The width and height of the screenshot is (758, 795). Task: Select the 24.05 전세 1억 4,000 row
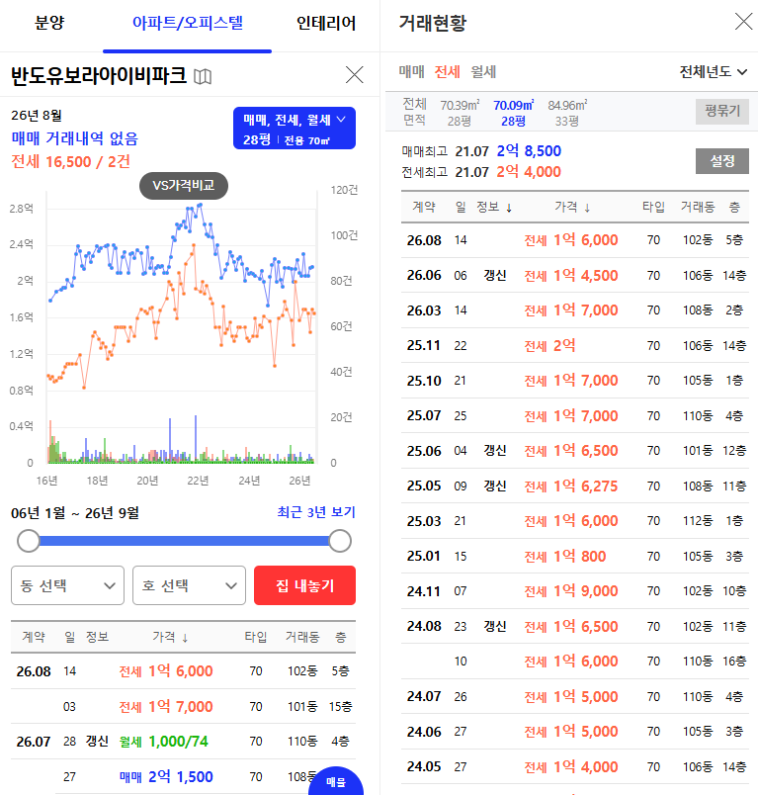pos(575,766)
